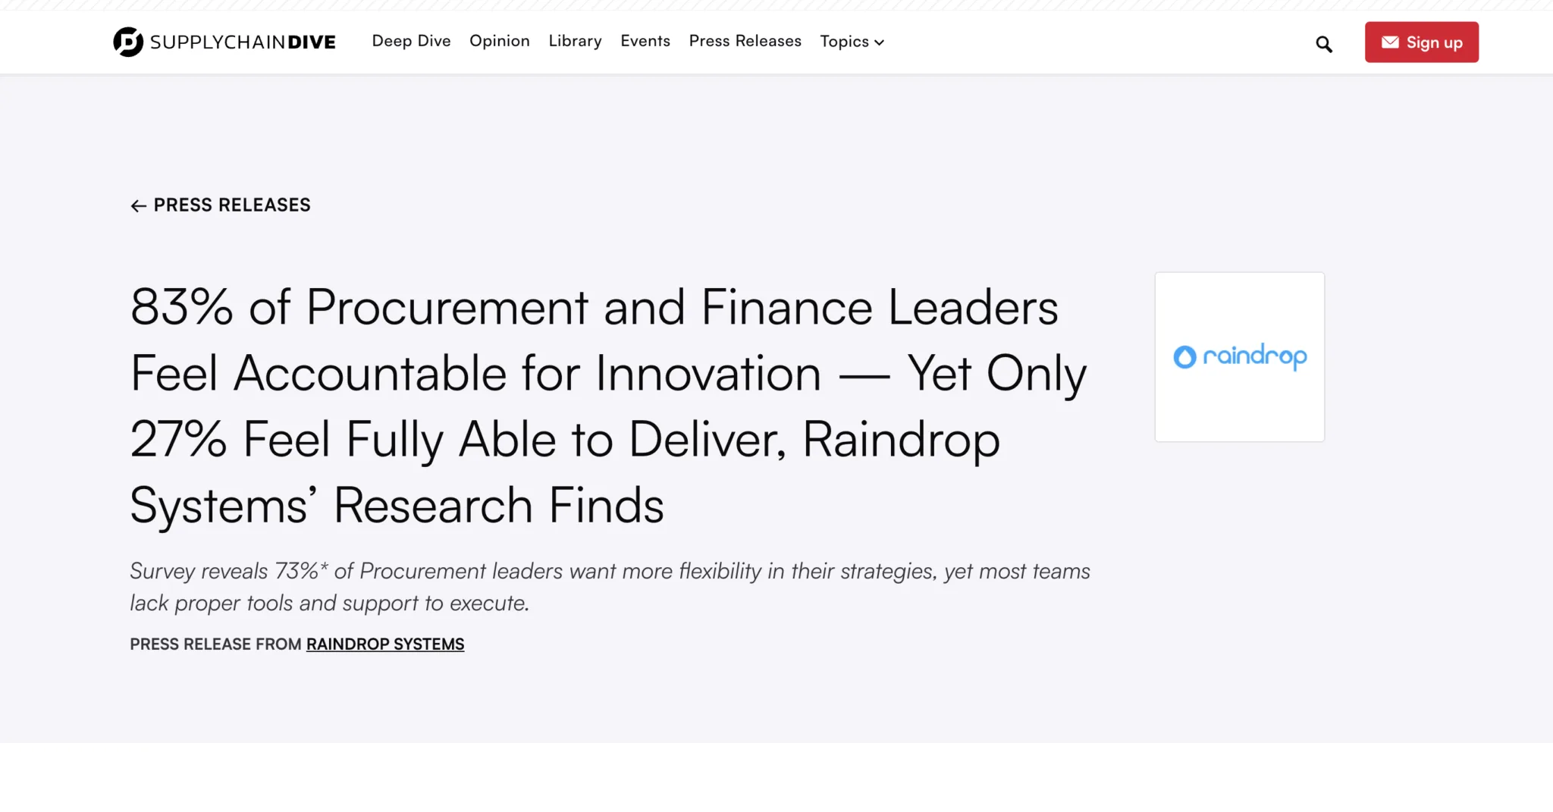Click the raindrop wordmark in logo card

coord(1255,356)
